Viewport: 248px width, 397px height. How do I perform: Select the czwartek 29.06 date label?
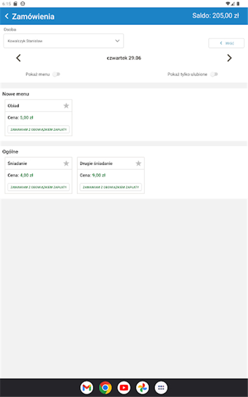(x=124, y=58)
